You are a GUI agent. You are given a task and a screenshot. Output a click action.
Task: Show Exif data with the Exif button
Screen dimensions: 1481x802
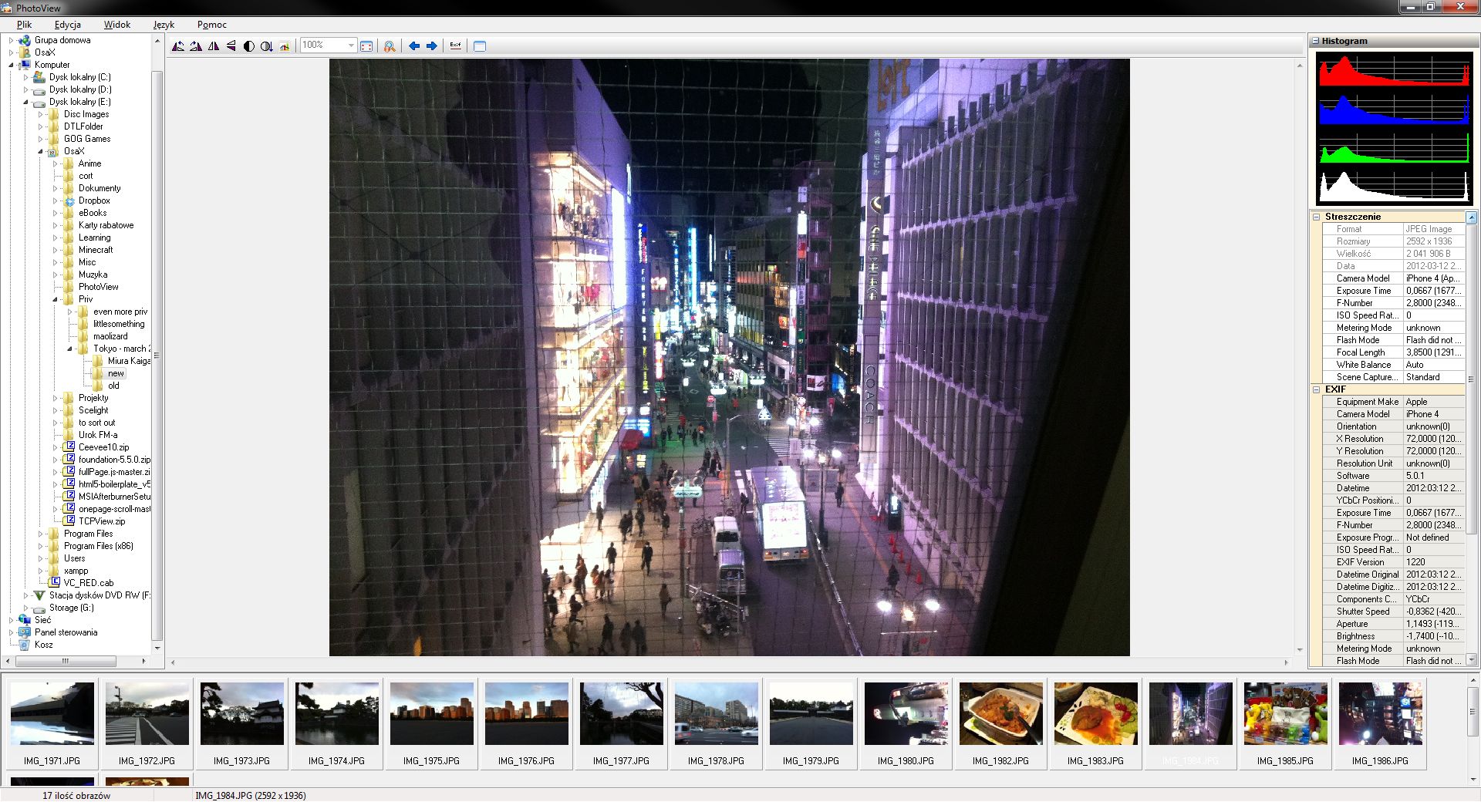point(454,46)
